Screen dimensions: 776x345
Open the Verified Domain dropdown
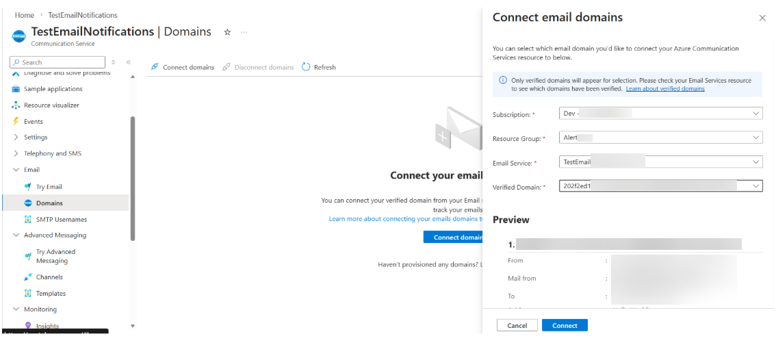click(x=660, y=186)
